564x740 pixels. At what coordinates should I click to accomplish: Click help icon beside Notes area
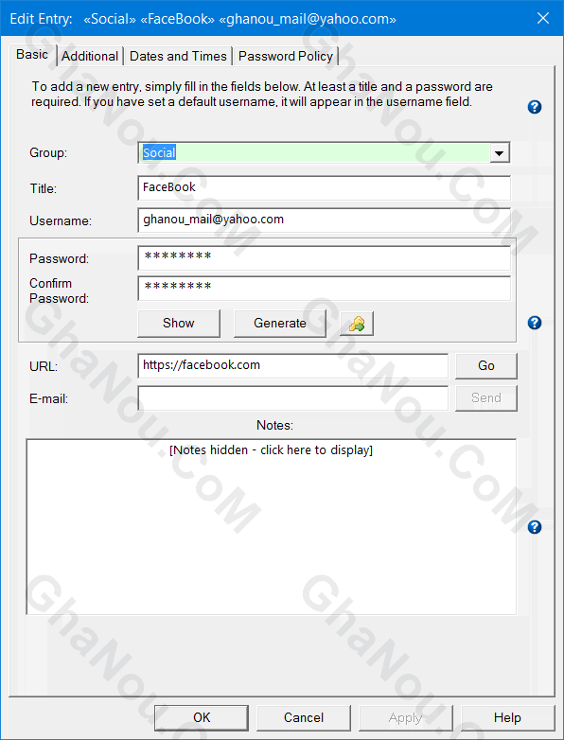[x=535, y=527]
